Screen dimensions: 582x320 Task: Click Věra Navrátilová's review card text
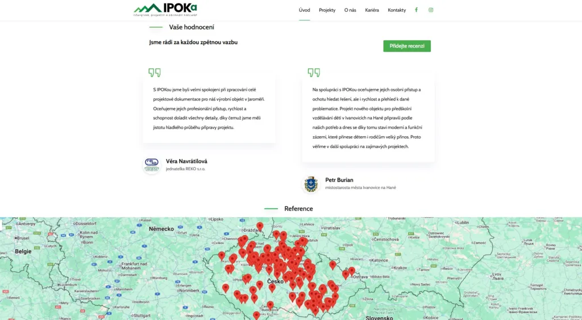pyautogui.click(x=209, y=108)
